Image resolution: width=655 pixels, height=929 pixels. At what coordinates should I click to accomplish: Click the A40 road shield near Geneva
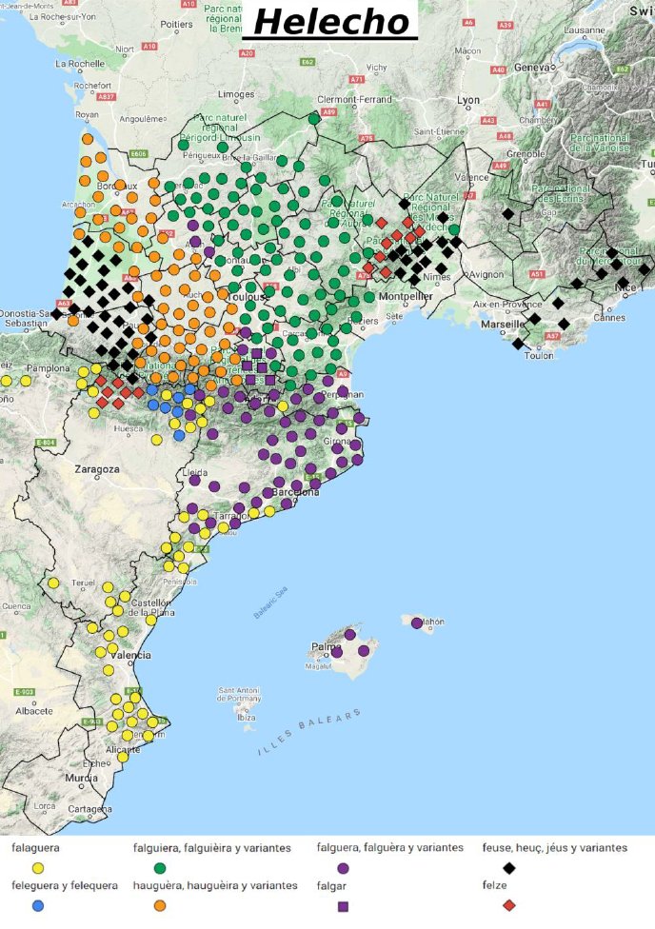tap(499, 69)
